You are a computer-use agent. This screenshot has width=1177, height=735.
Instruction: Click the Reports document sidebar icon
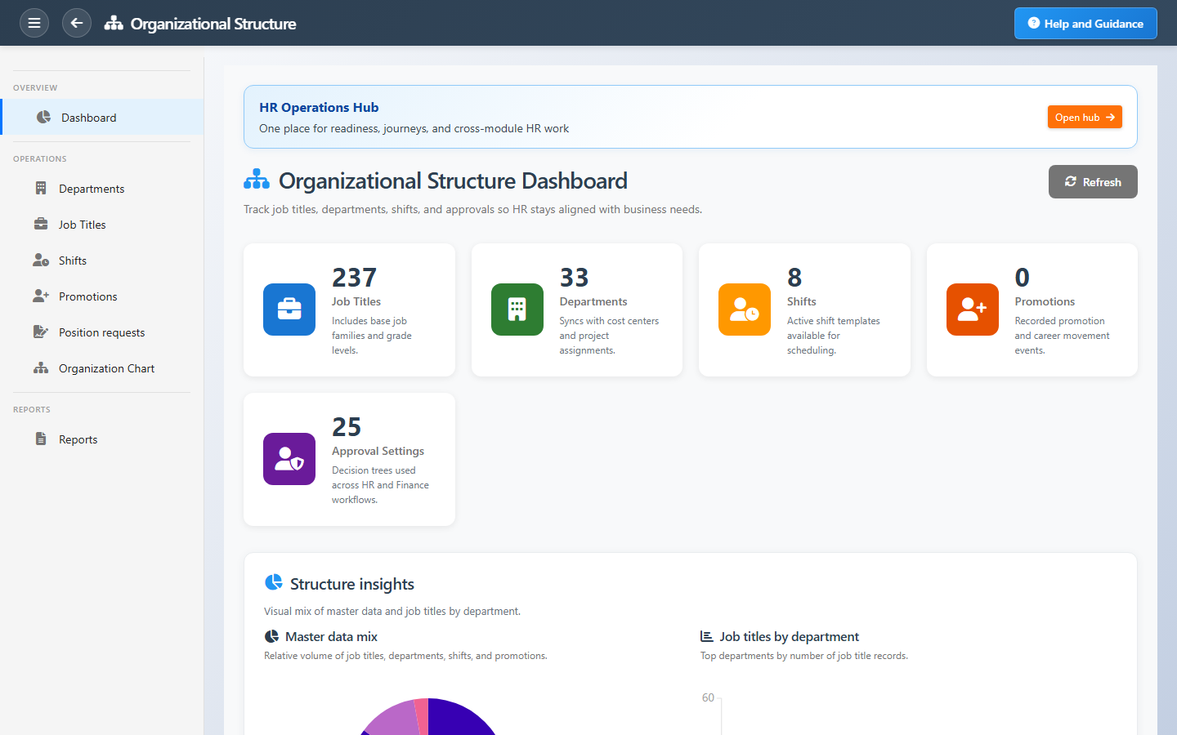(41, 439)
